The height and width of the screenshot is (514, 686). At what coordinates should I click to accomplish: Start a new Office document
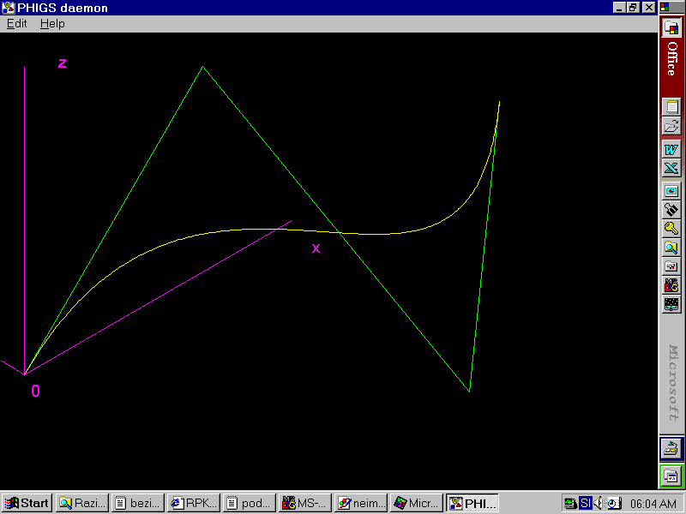[671, 106]
